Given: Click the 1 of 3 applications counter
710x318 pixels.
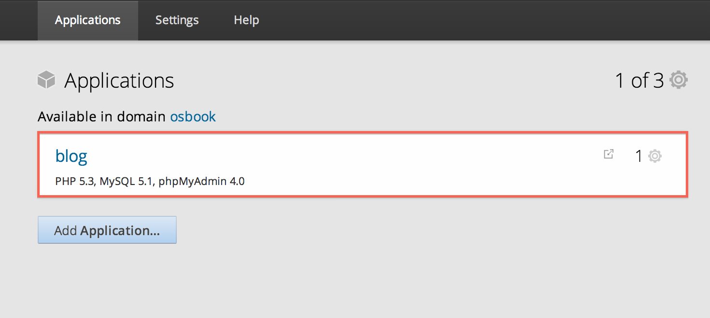Looking at the screenshot, I should (x=639, y=80).
